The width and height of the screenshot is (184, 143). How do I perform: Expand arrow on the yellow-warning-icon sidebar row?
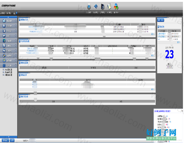tap(16, 60)
